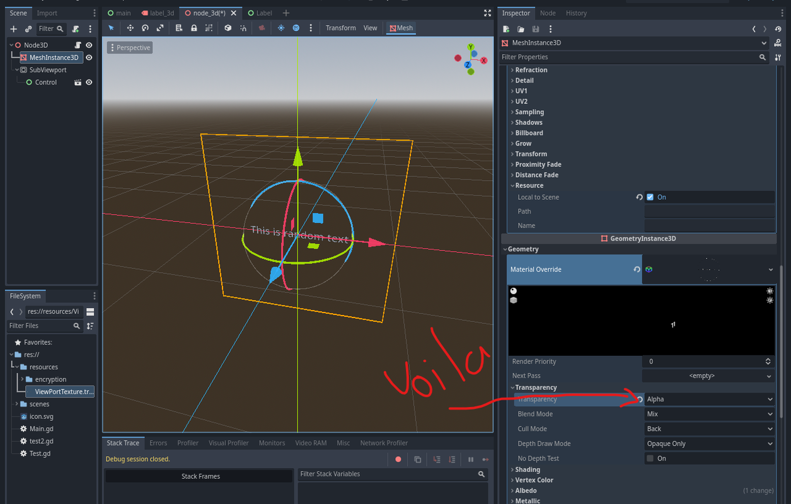
Task: Open documentation for MeshInstance3D
Action: pyautogui.click(x=779, y=43)
